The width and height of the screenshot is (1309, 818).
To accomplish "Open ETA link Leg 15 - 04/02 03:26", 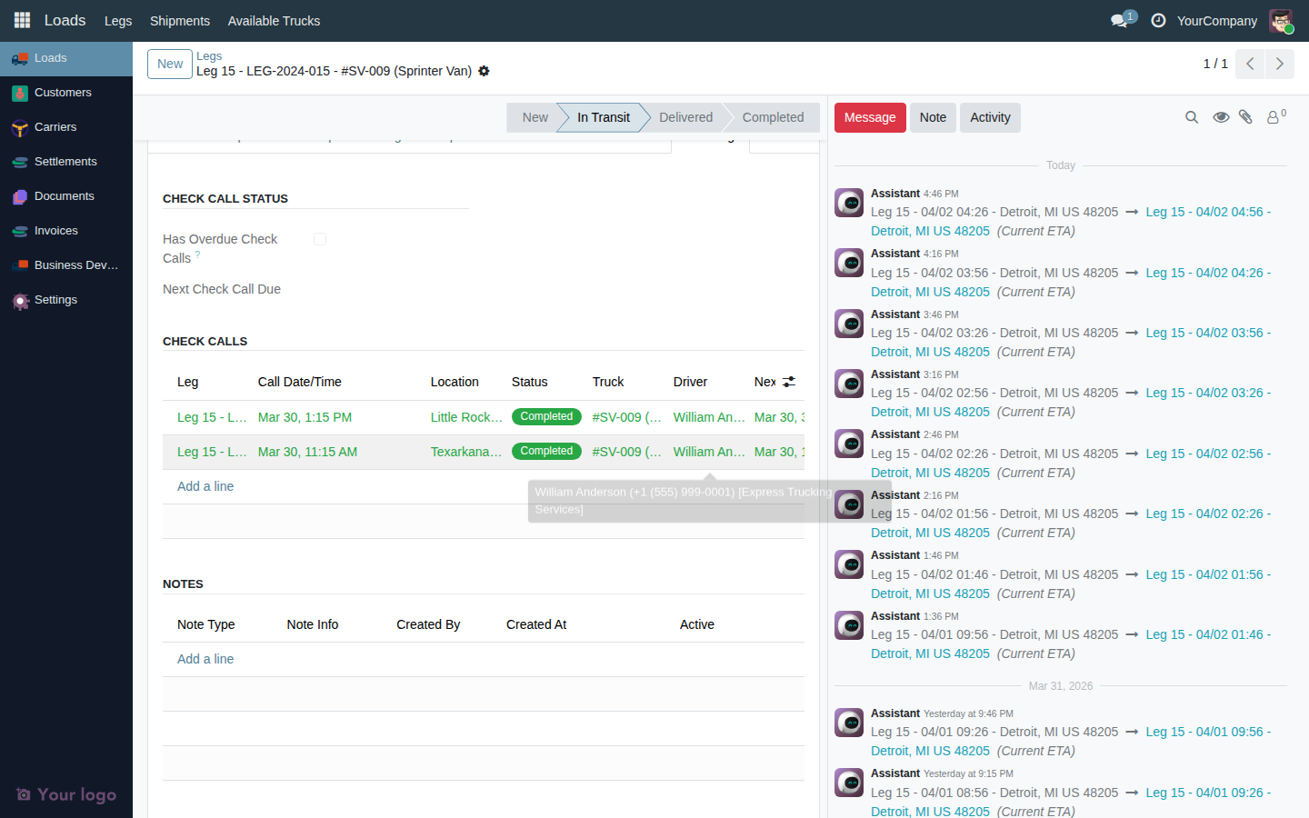I will [x=1208, y=393].
